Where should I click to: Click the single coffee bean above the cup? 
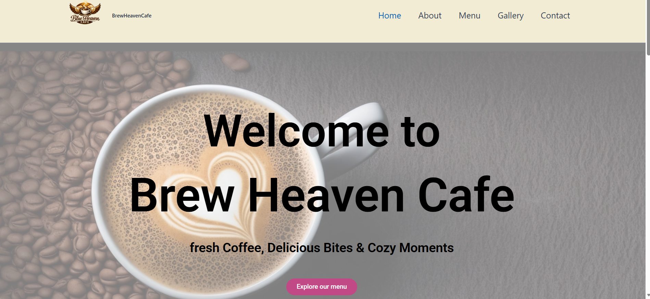pyautogui.click(x=235, y=62)
